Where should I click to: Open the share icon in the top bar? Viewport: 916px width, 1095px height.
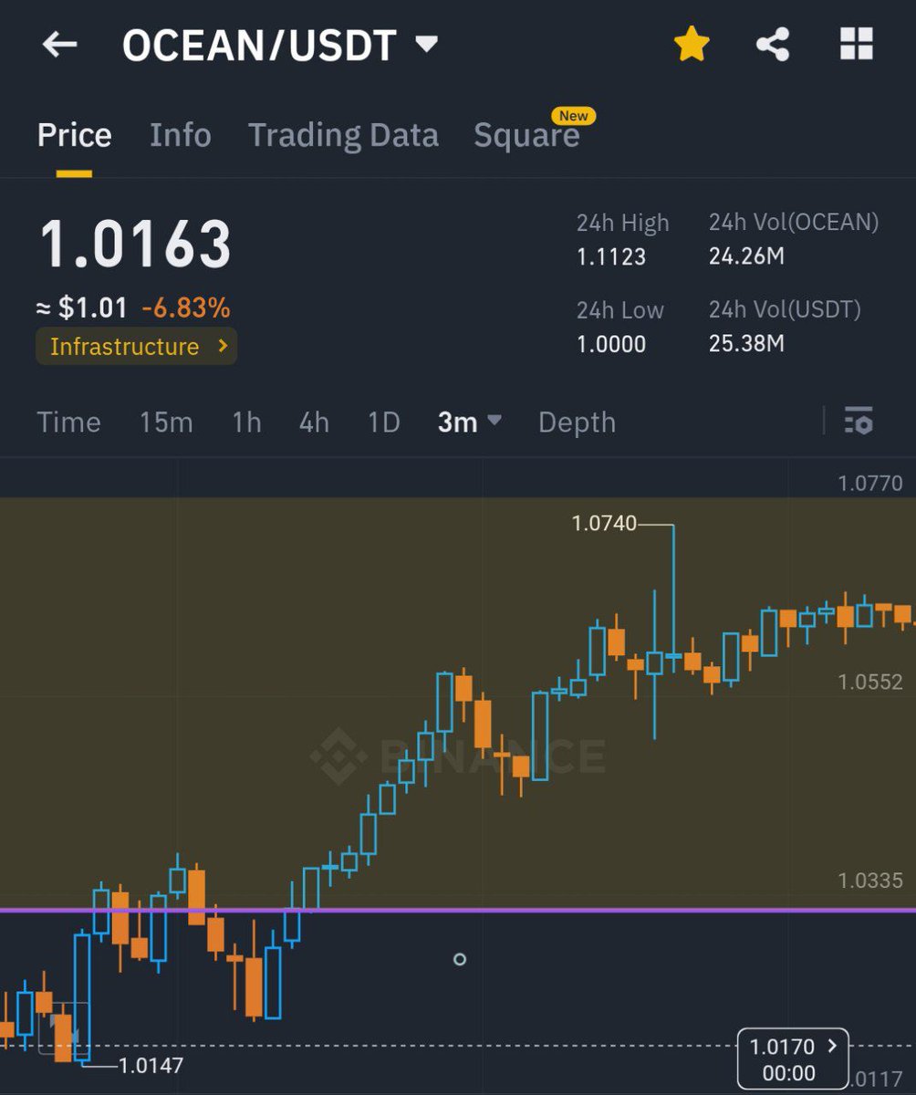(774, 44)
